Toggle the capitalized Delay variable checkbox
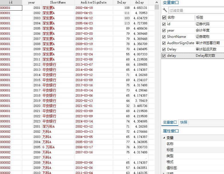The width and height of the screenshot is (224, 174). point(164,49)
